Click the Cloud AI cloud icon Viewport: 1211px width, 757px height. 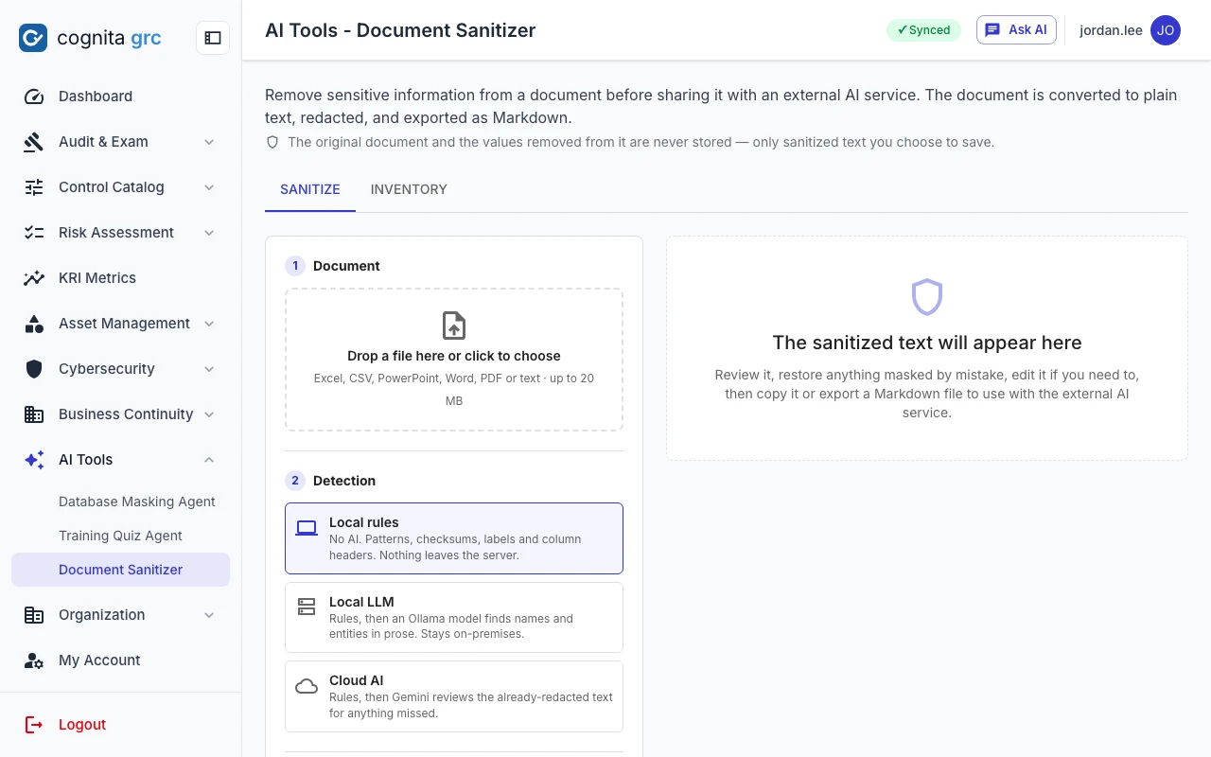[x=307, y=687]
